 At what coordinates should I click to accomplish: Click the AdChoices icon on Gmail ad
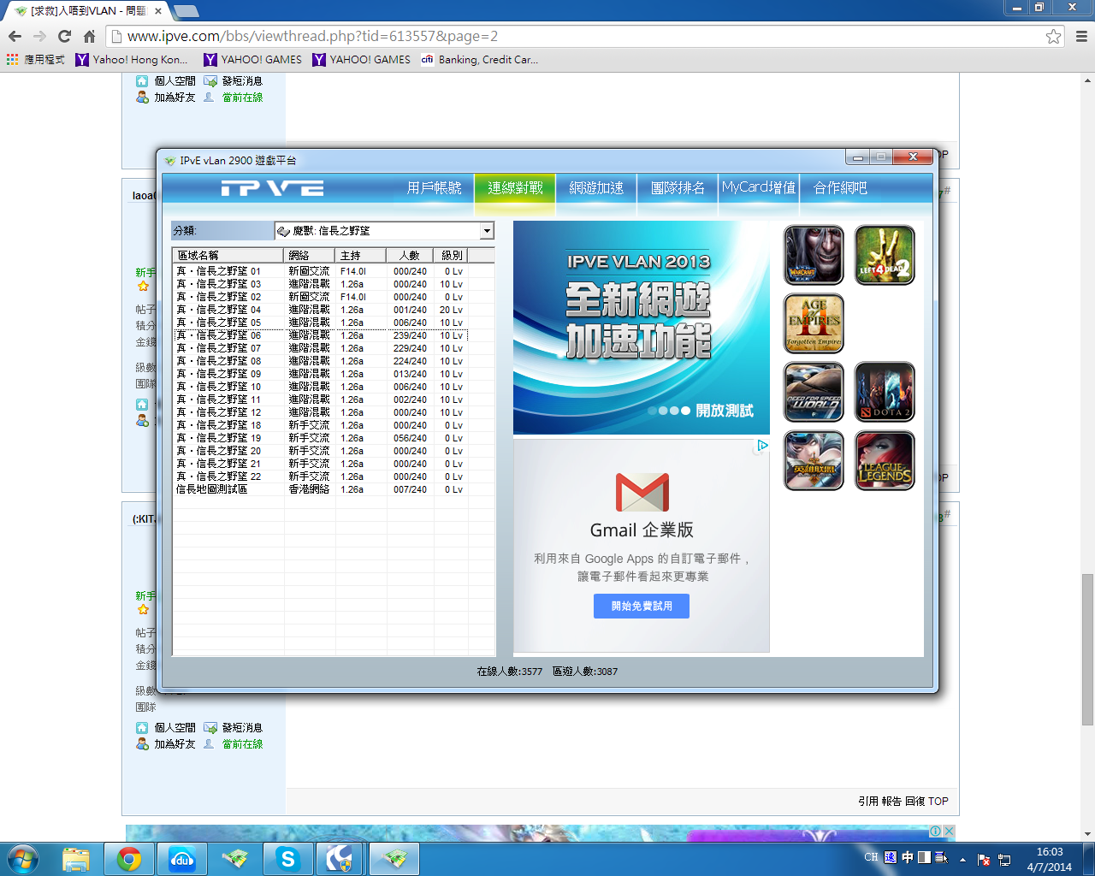tap(762, 446)
